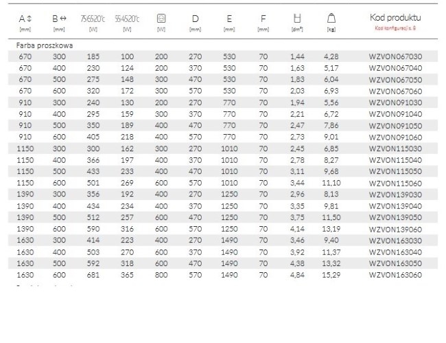Select product code WZVON091040

(x=395, y=114)
